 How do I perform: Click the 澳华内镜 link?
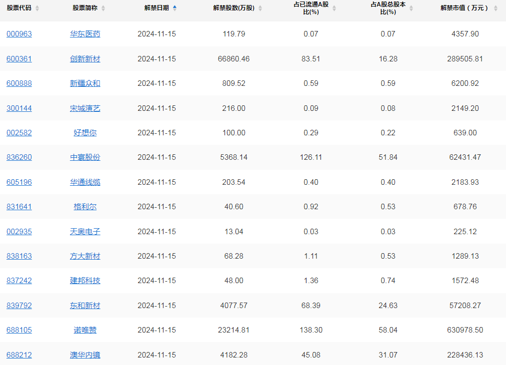point(85,355)
